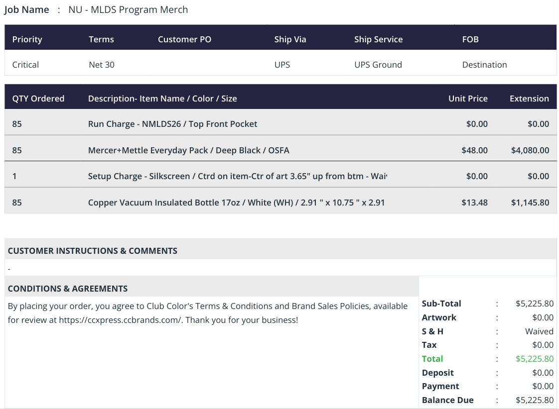Select the 'Critical' priority value
559x409 pixels.
[x=25, y=65]
